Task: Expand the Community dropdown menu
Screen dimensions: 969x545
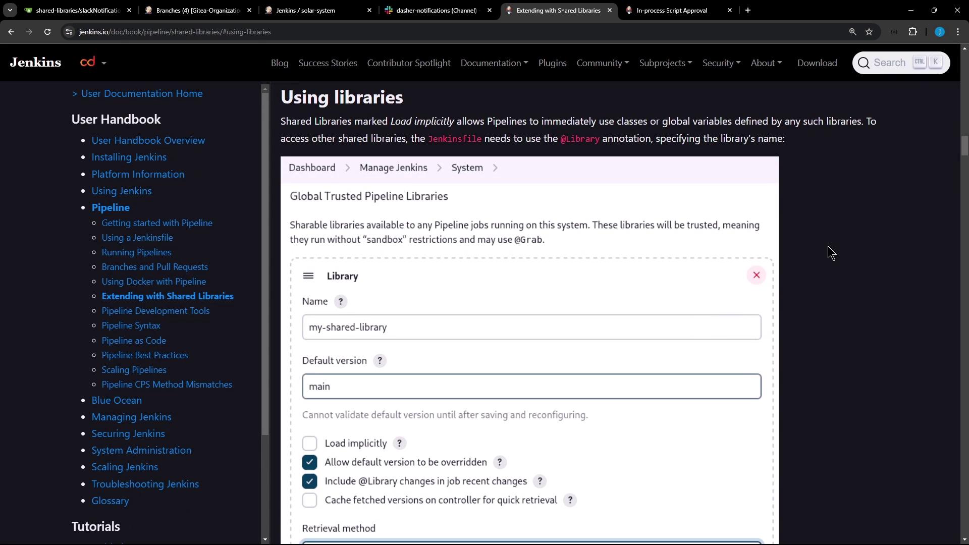Action: tap(603, 63)
